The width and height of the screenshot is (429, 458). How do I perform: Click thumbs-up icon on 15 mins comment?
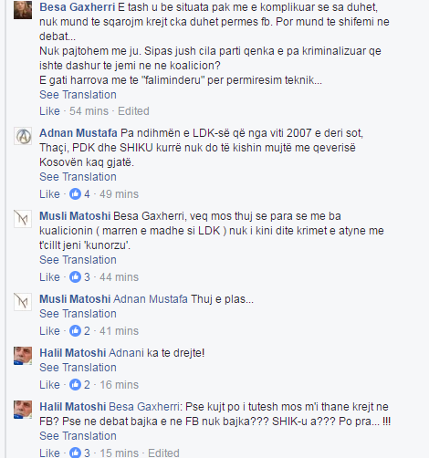75,453
